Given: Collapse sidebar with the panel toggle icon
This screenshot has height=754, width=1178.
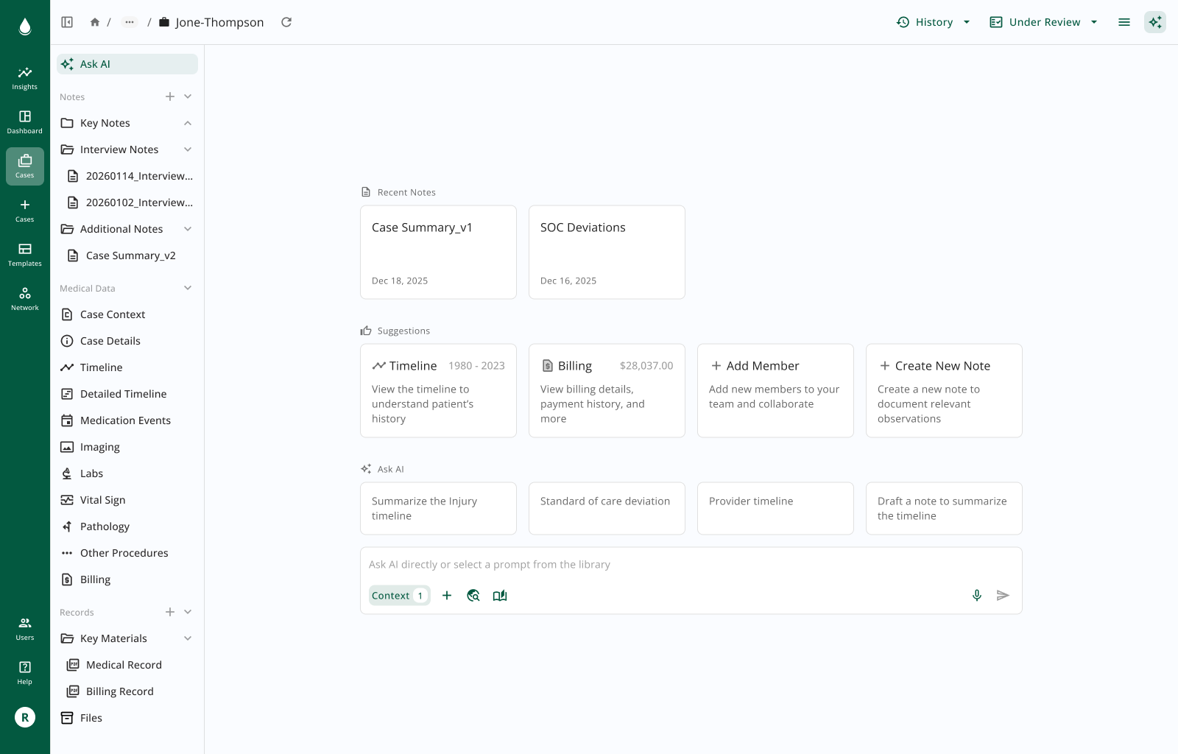Looking at the screenshot, I should [x=66, y=22].
